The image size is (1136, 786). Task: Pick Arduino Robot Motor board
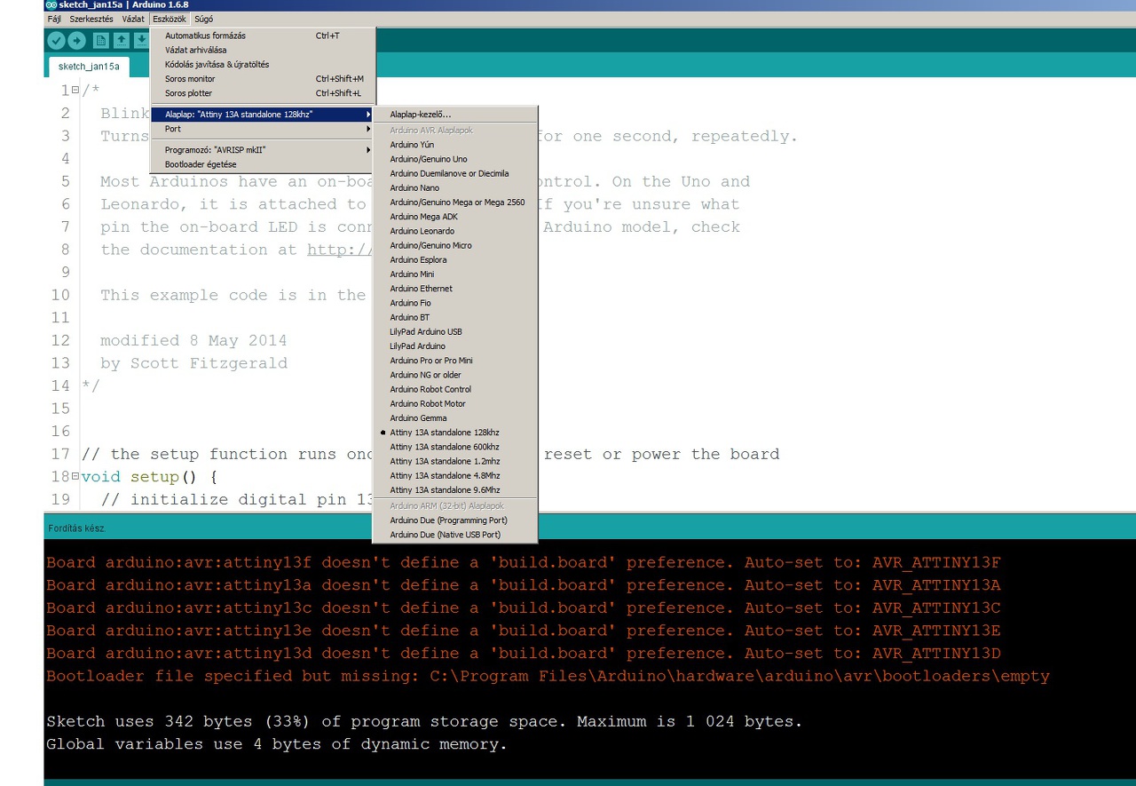(455, 403)
